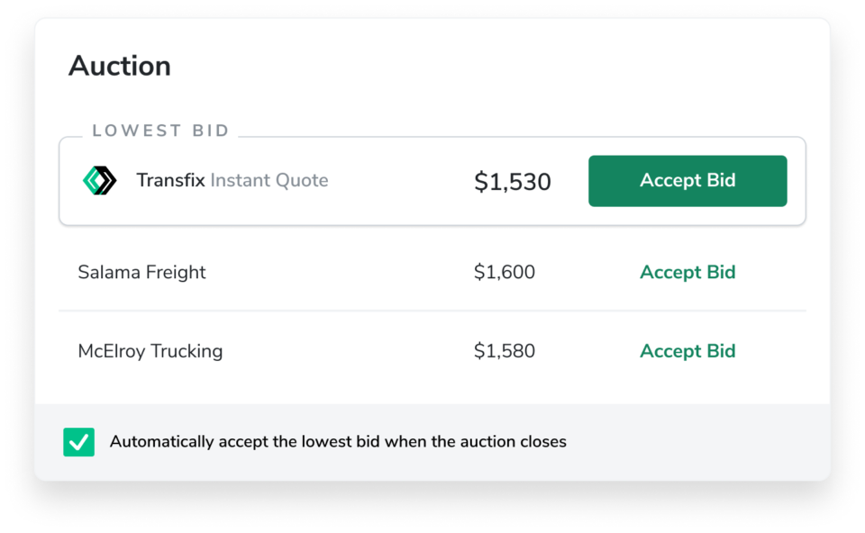Accept the McElroy Trucking bid
Image resolution: width=865 pixels, height=533 pixels.
pos(687,351)
